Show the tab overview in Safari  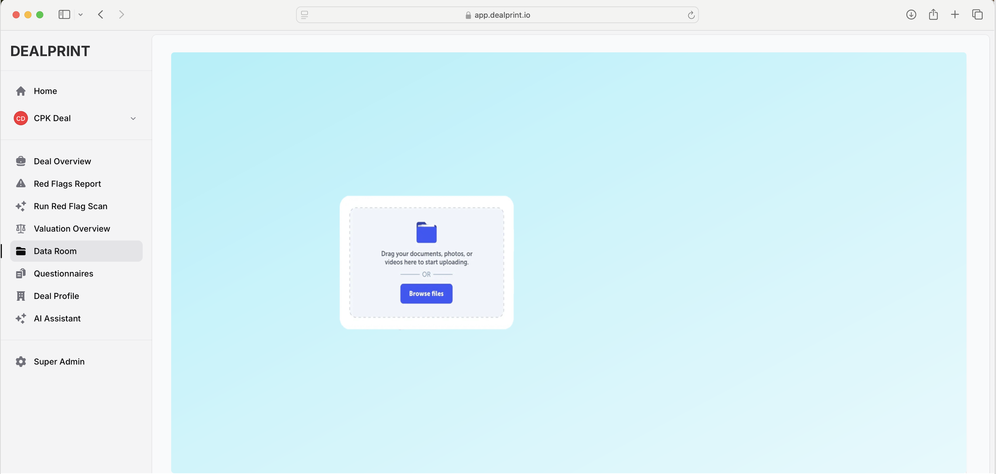click(978, 14)
